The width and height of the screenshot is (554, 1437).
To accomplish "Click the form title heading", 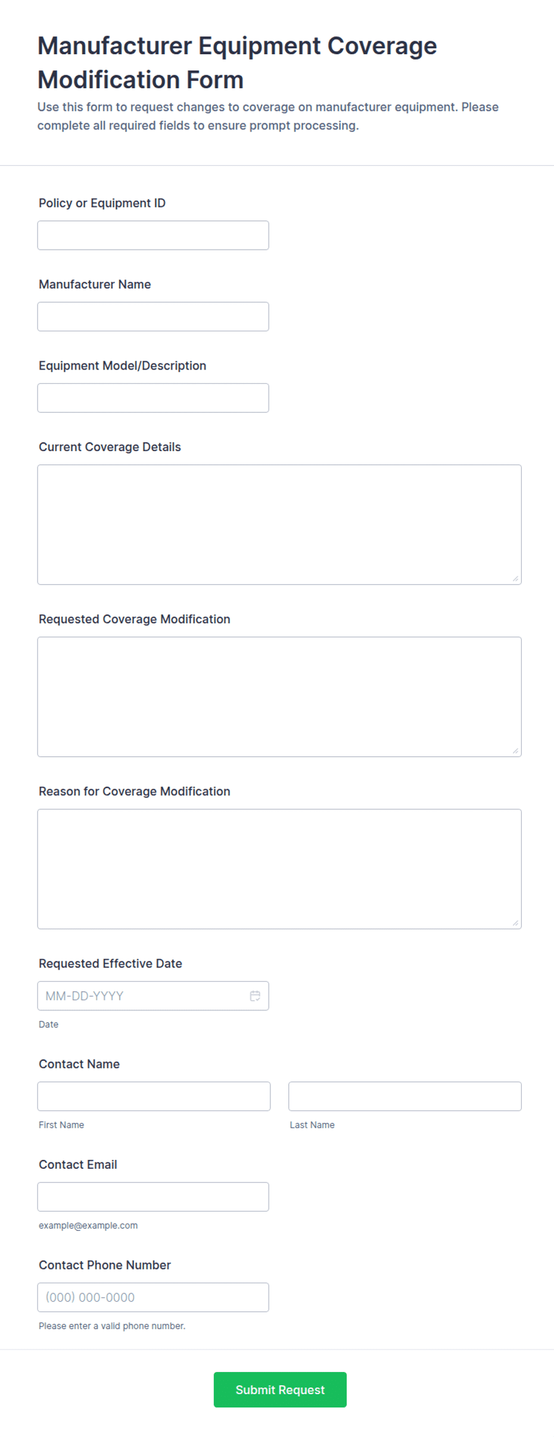I will (x=237, y=63).
